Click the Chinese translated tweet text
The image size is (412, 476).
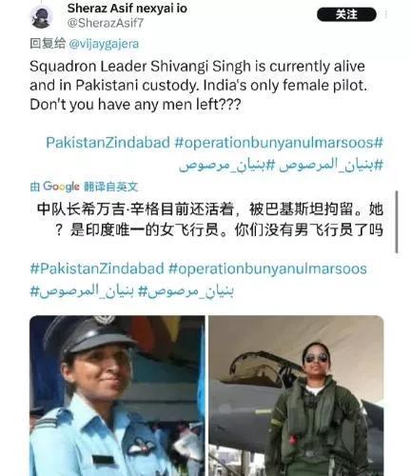pyautogui.click(x=210, y=220)
